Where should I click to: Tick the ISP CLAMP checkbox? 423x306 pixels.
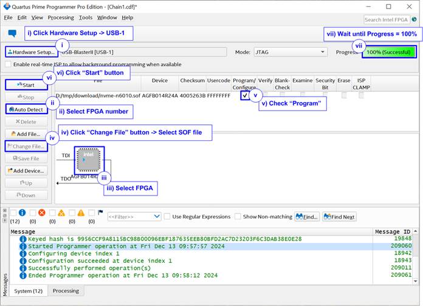(x=361, y=95)
